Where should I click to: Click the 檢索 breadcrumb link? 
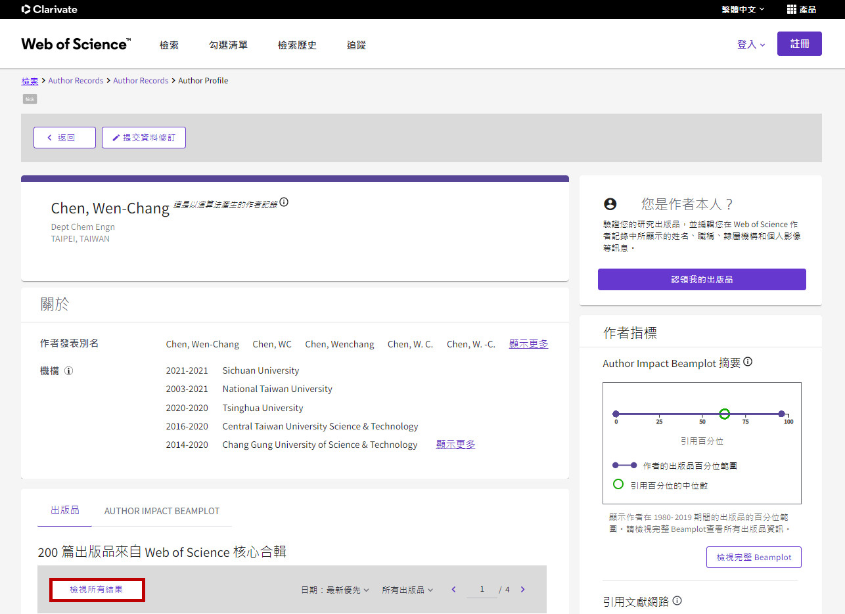tap(30, 81)
